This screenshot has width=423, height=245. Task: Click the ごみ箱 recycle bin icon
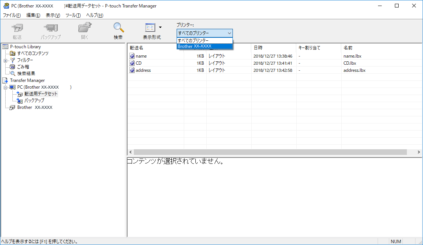coord(12,67)
